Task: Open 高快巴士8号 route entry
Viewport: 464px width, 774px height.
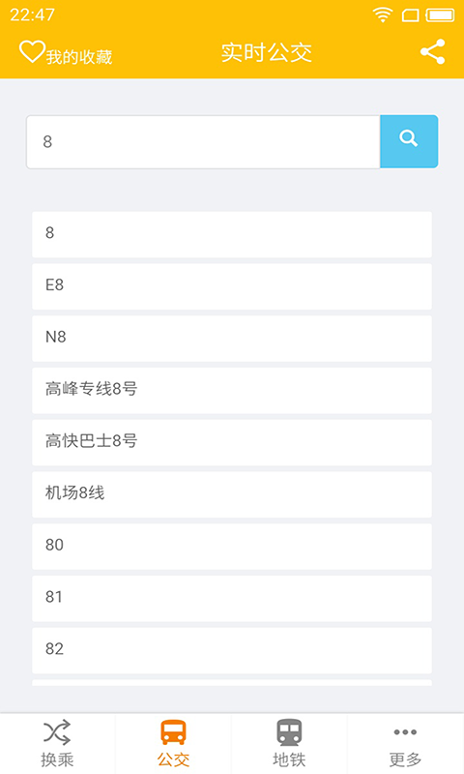Action: click(232, 442)
